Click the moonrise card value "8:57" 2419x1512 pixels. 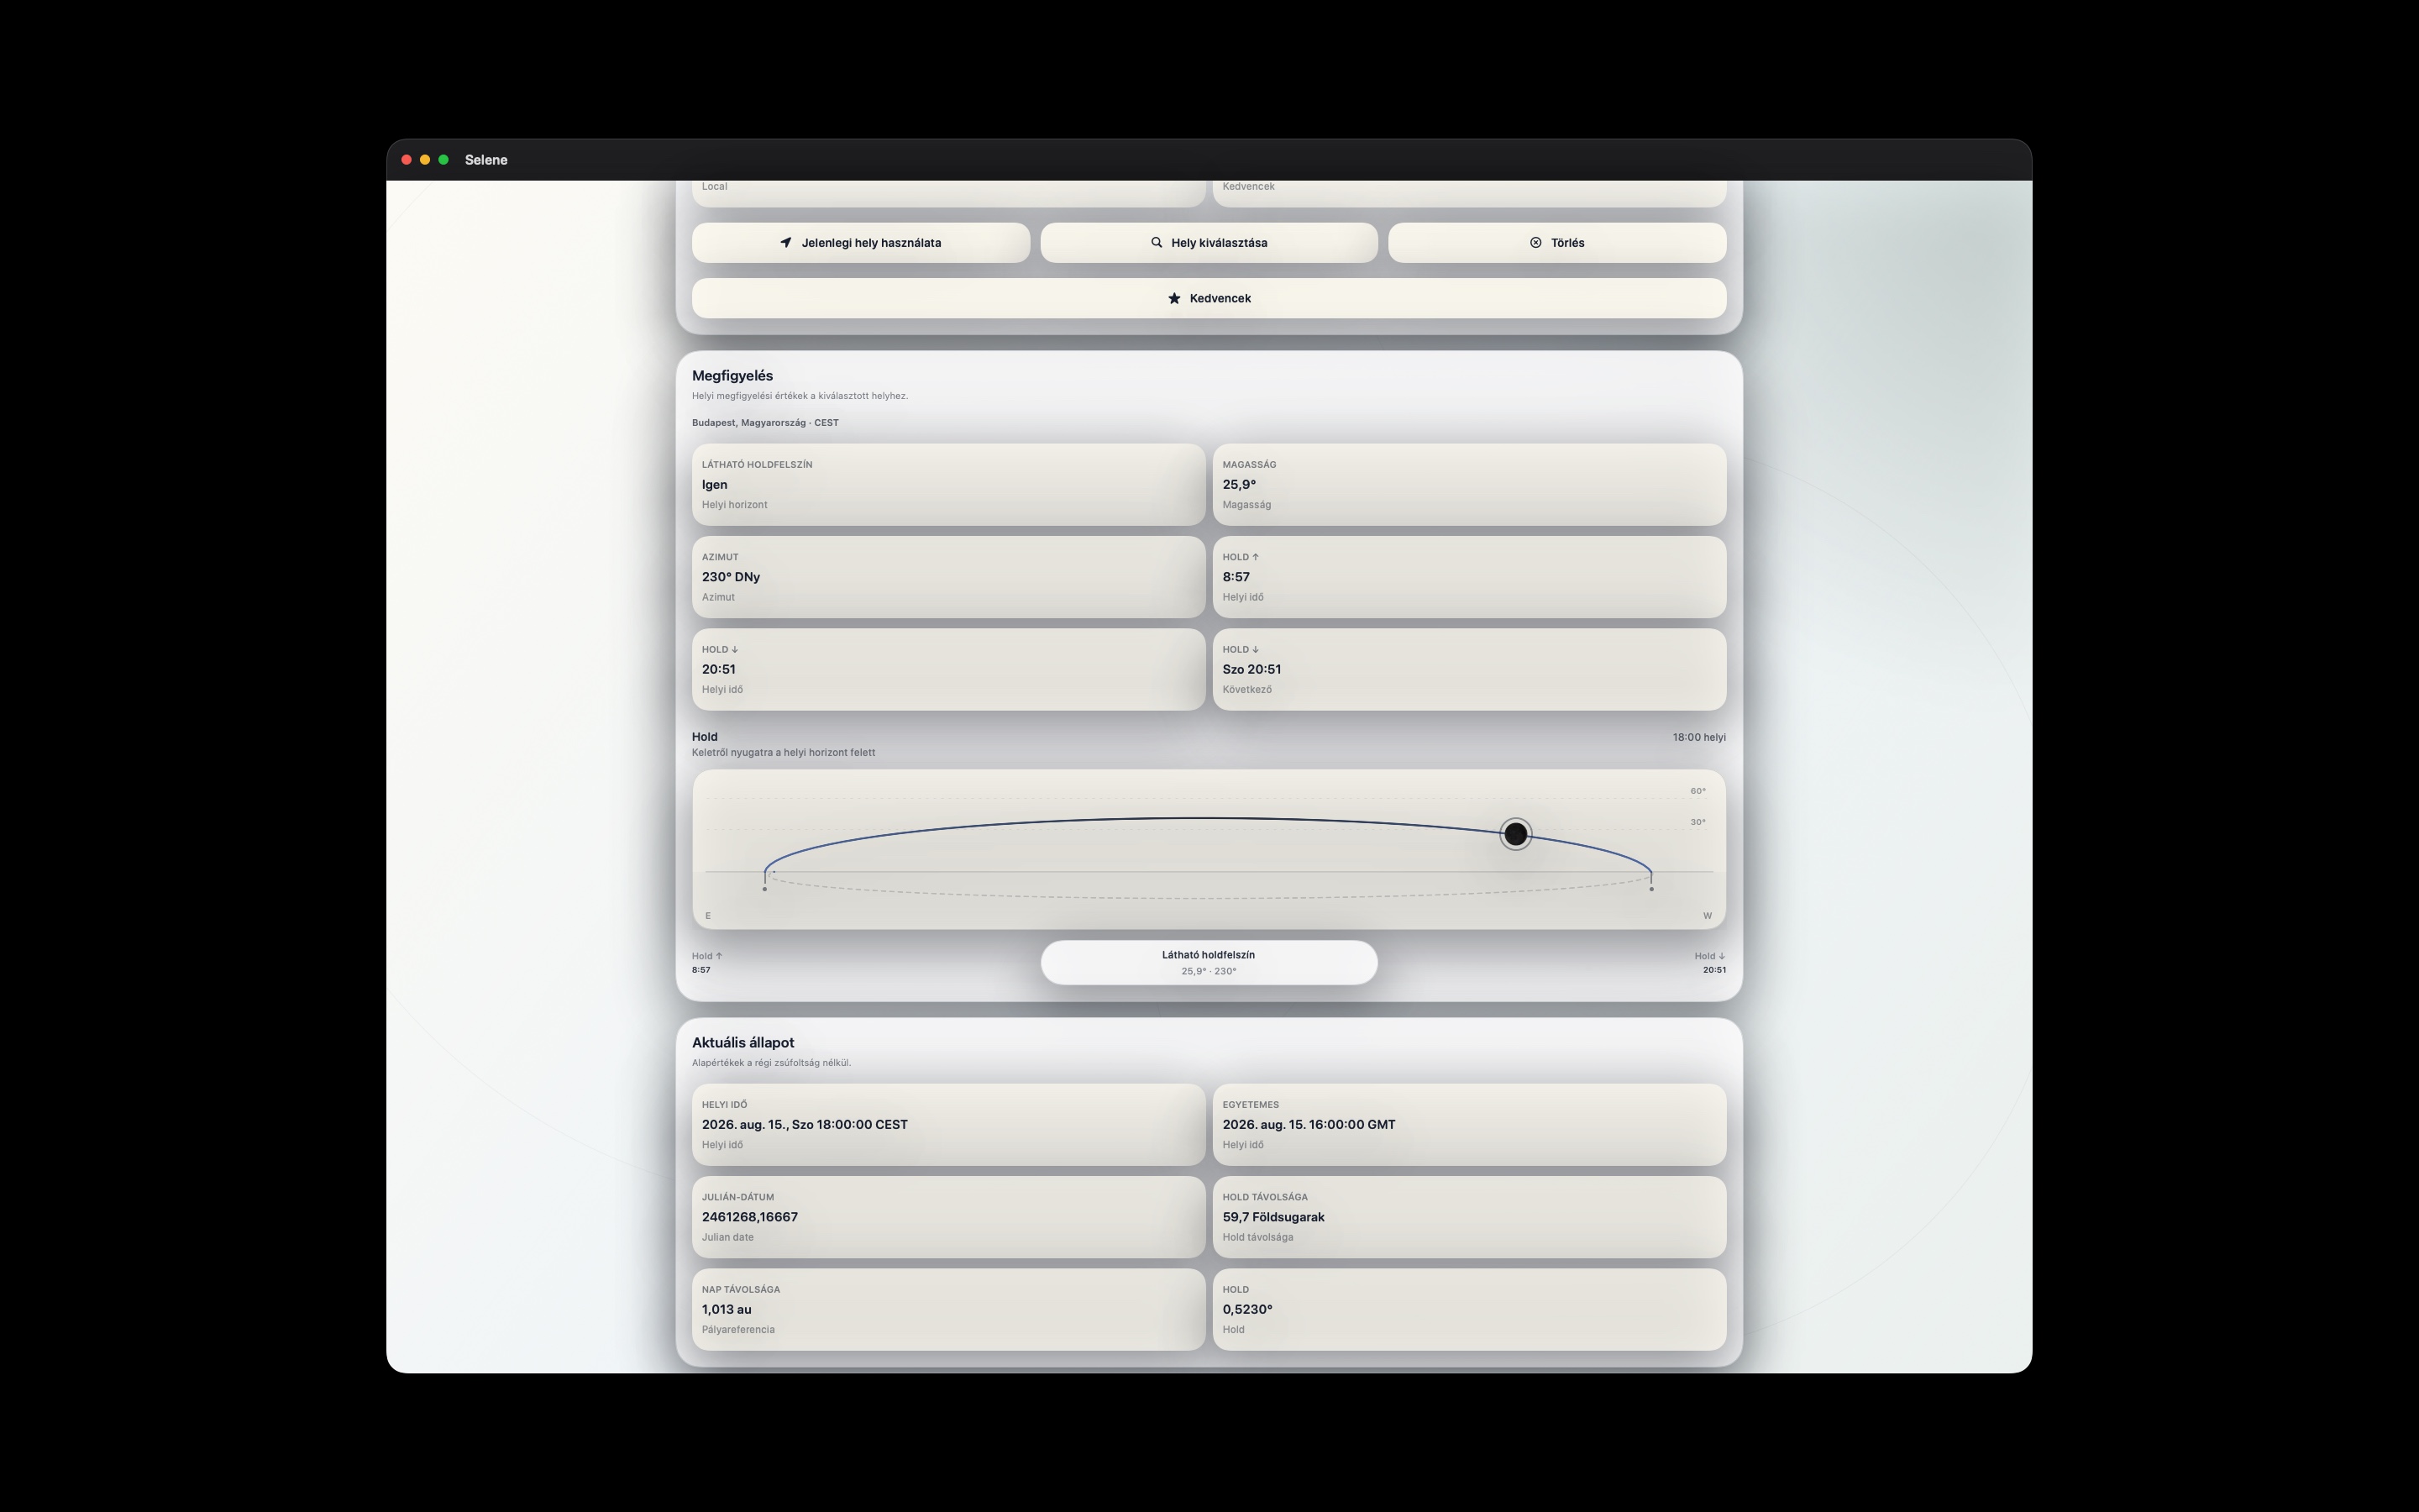(x=1236, y=577)
